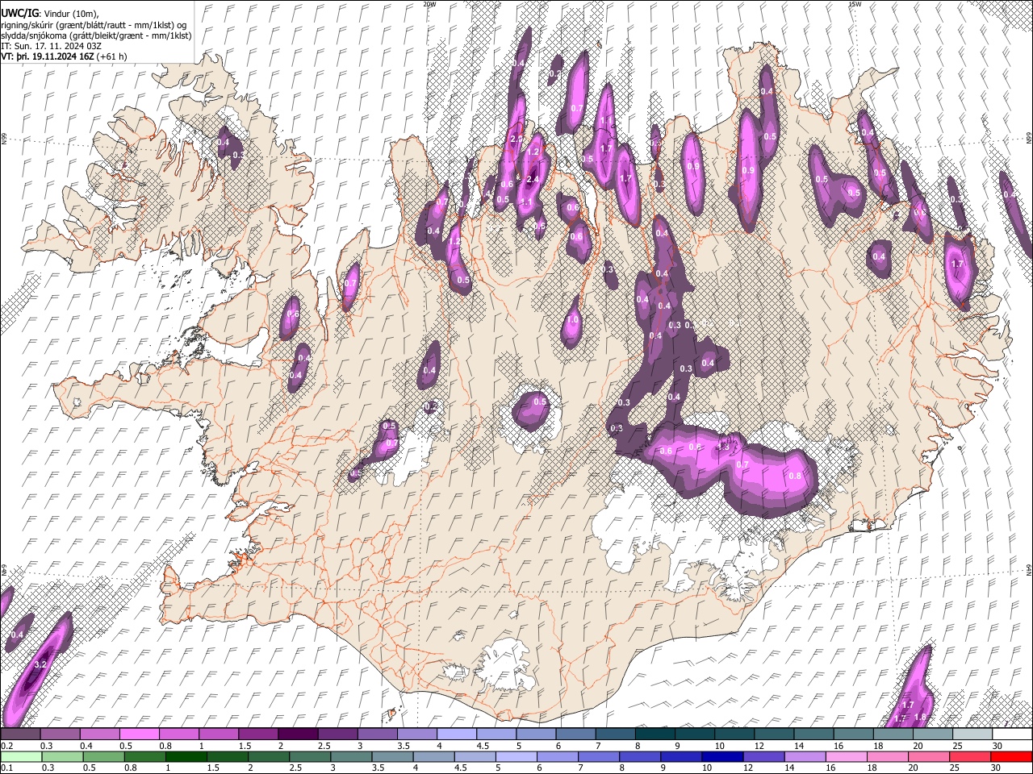
Task: Click the bright red lower swatch after 30
Action: [1011, 756]
